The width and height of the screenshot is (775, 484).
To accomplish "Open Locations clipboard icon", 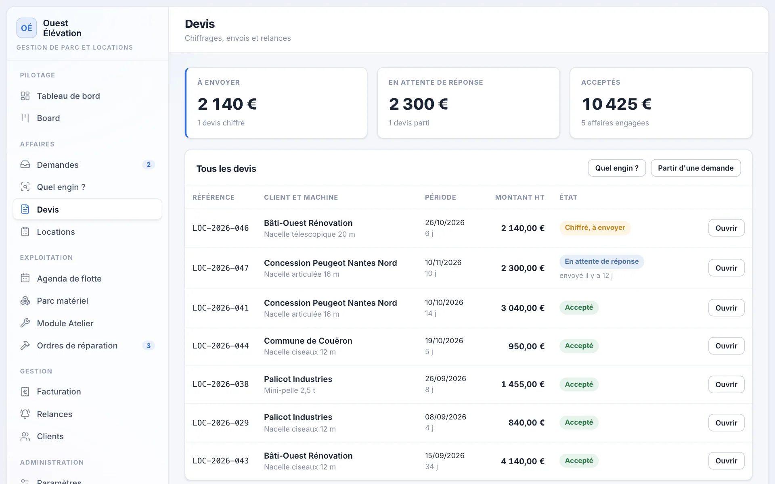I will [25, 232].
